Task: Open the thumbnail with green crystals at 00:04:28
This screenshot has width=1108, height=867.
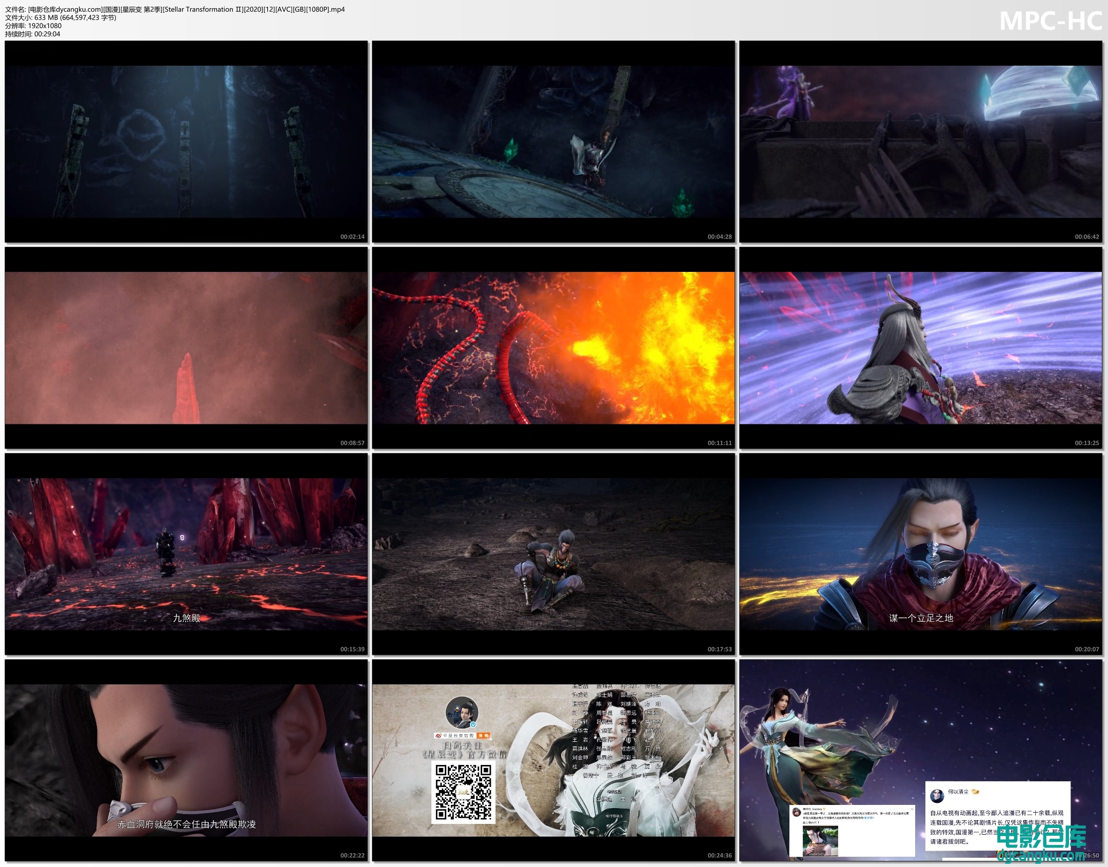Action: point(553,142)
